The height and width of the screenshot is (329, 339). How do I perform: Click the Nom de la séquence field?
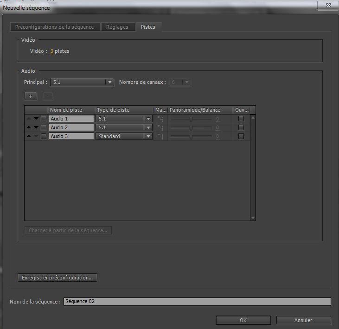coord(197,302)
